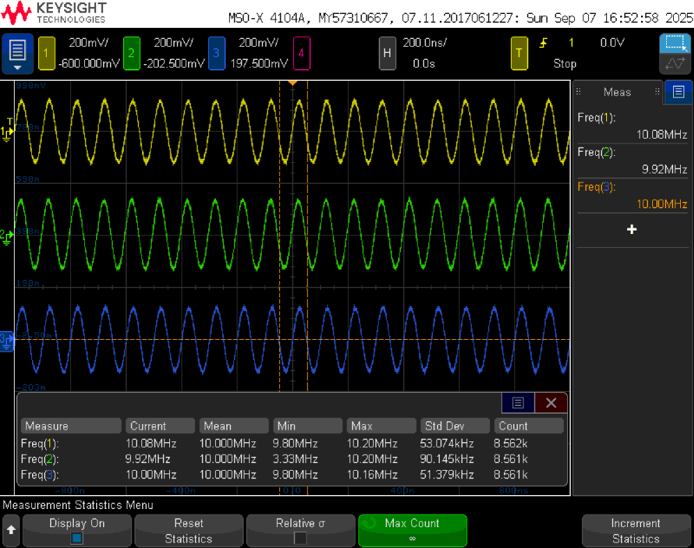Turn on the pink channel 4 button
The width and height of the screenshot is (694, 548).
pyautogui.click(x=301, y=53)
